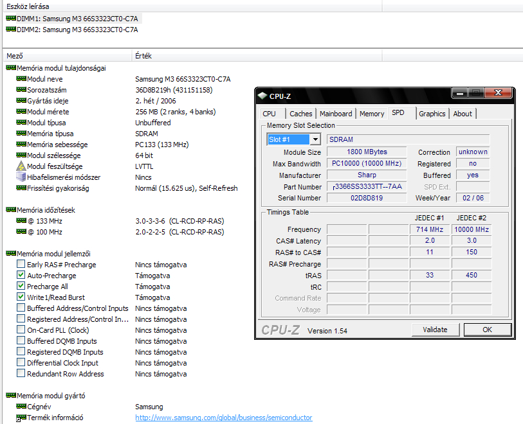
Task: Click the Hibafelismerési módszer icon
Action: 21,177
